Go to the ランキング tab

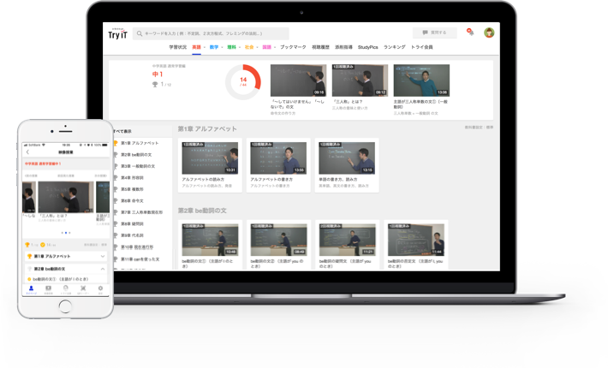click(x=395, y=47)
